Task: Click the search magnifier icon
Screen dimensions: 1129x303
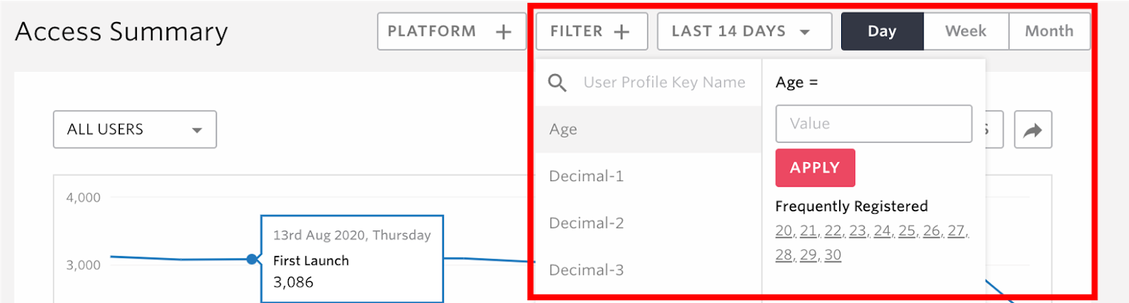Action: click(x=557, y=83)
